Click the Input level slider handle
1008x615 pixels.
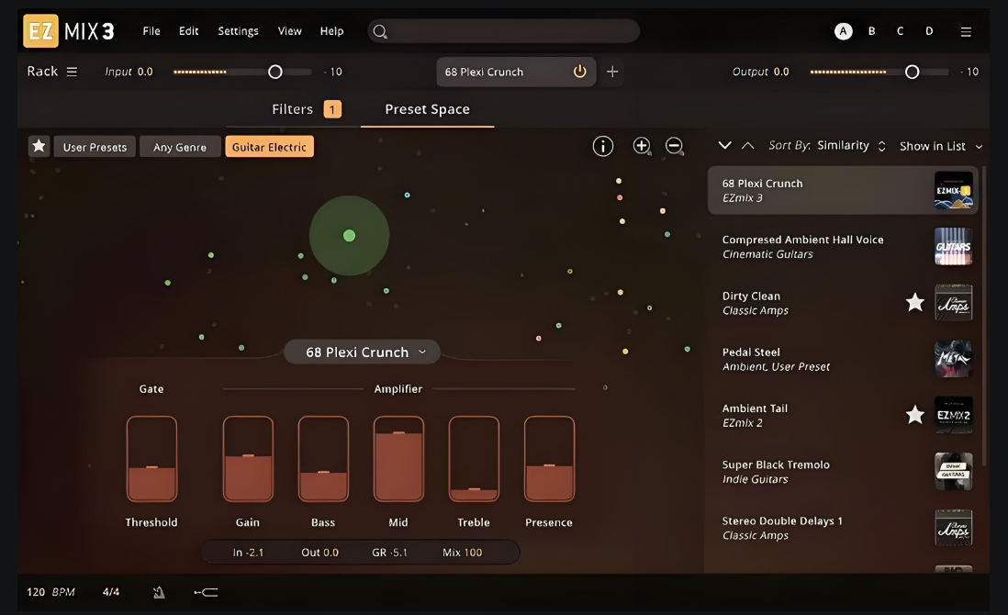tap(274, 72)
